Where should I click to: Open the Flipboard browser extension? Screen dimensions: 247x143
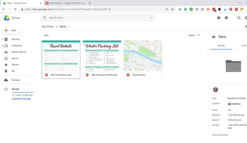coord(236,9)
